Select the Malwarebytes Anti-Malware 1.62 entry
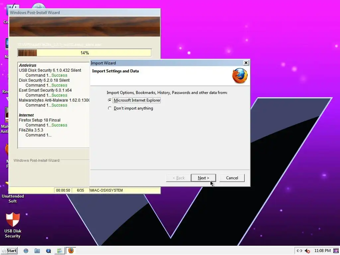The height and width of the screenshot is (255, 340). (54, 100)
